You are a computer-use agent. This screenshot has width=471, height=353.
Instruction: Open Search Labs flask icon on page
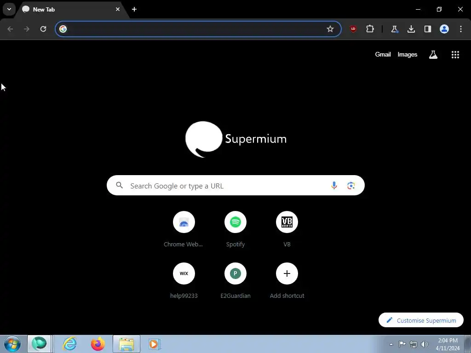[433, 54]
